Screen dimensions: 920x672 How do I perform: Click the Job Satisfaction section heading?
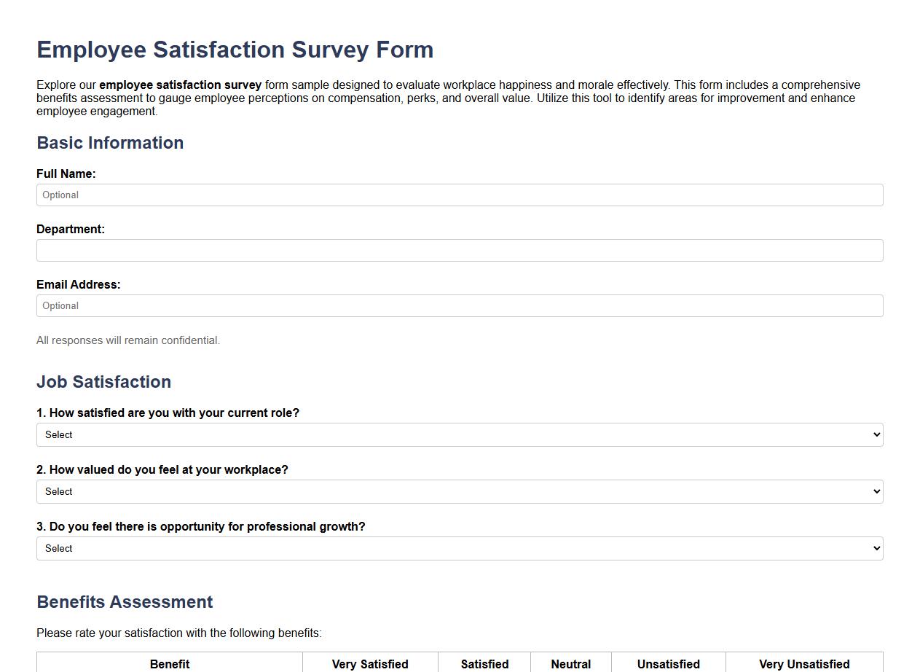pyautogui.click(x=103, y=382)
